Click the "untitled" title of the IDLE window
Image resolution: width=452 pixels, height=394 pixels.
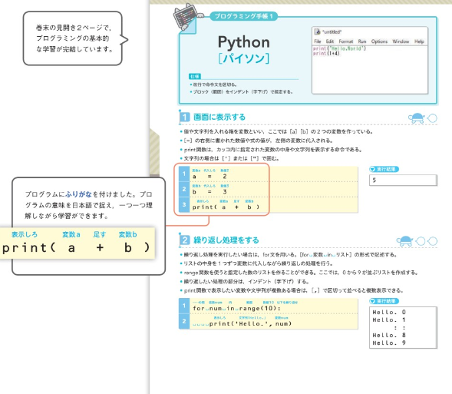coord(332,31)
